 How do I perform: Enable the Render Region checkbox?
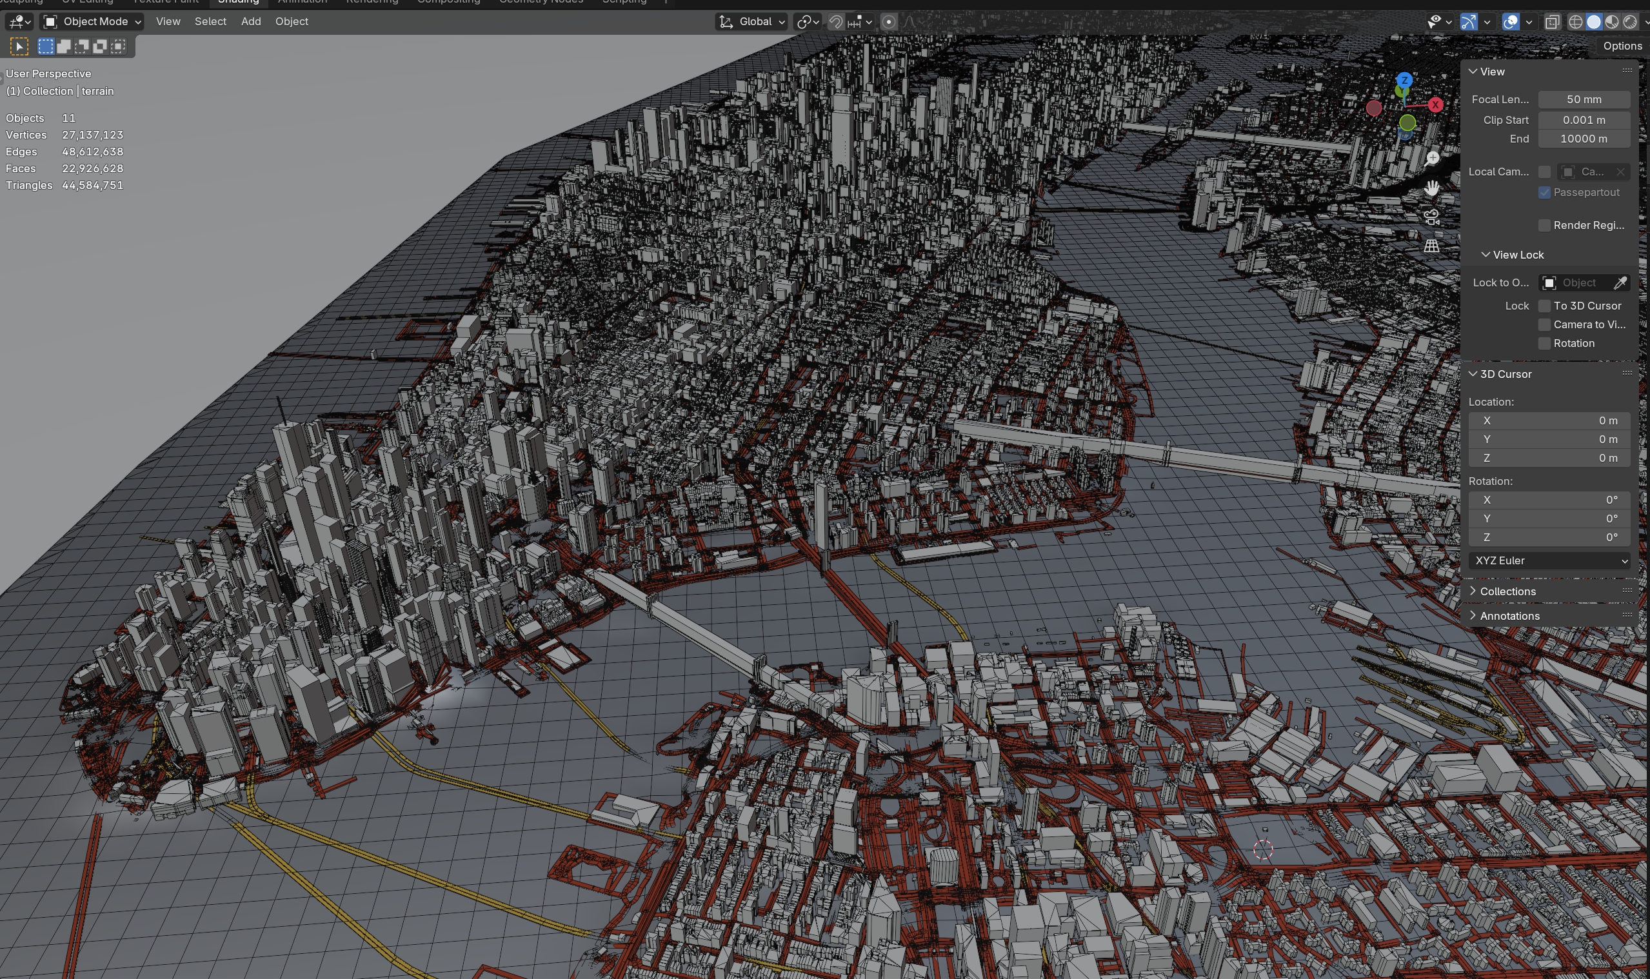(x=1544, y=225)
